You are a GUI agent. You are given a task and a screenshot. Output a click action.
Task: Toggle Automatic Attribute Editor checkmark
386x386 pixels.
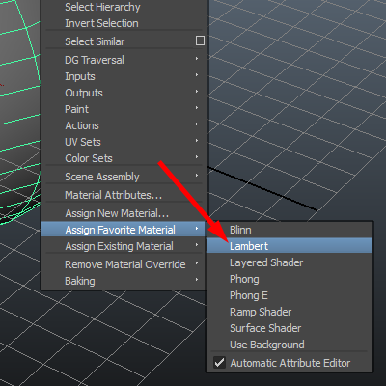coord(219,363)
